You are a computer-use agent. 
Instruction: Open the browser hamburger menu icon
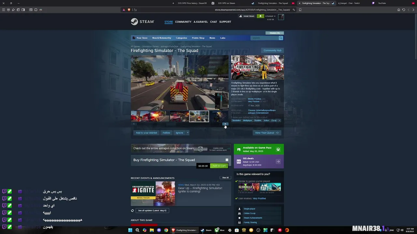(4, 10)
